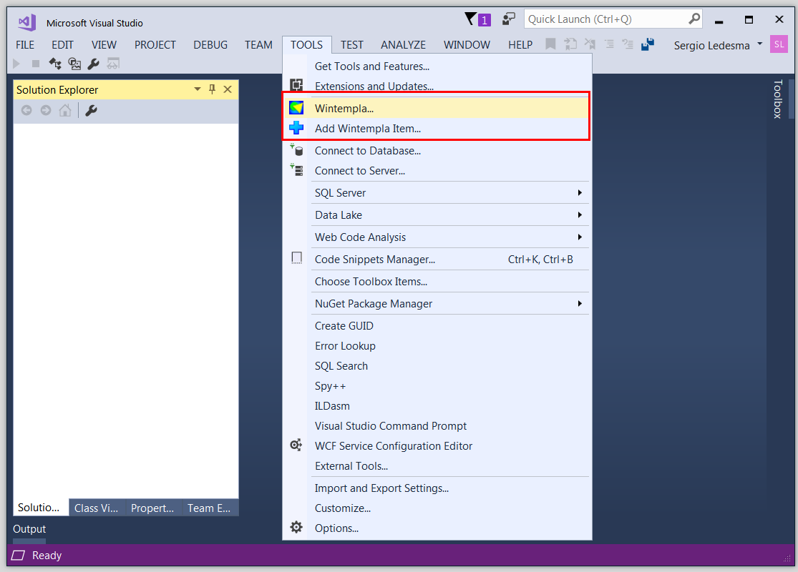Viewport: 798px width, 572px height.
Task: Open the WINDOW menu
Action: (x=467, y=45)
